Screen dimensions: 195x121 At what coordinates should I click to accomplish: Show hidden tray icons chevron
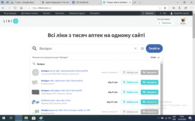158,118
